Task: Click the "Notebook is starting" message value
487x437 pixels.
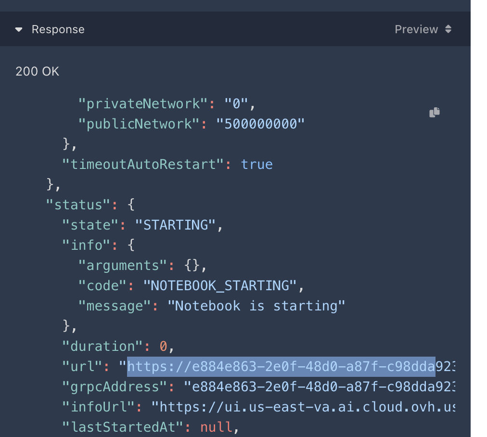Action: (256, 306)
